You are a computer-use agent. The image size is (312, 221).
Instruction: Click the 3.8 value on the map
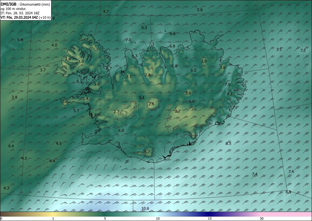(14, 97)
